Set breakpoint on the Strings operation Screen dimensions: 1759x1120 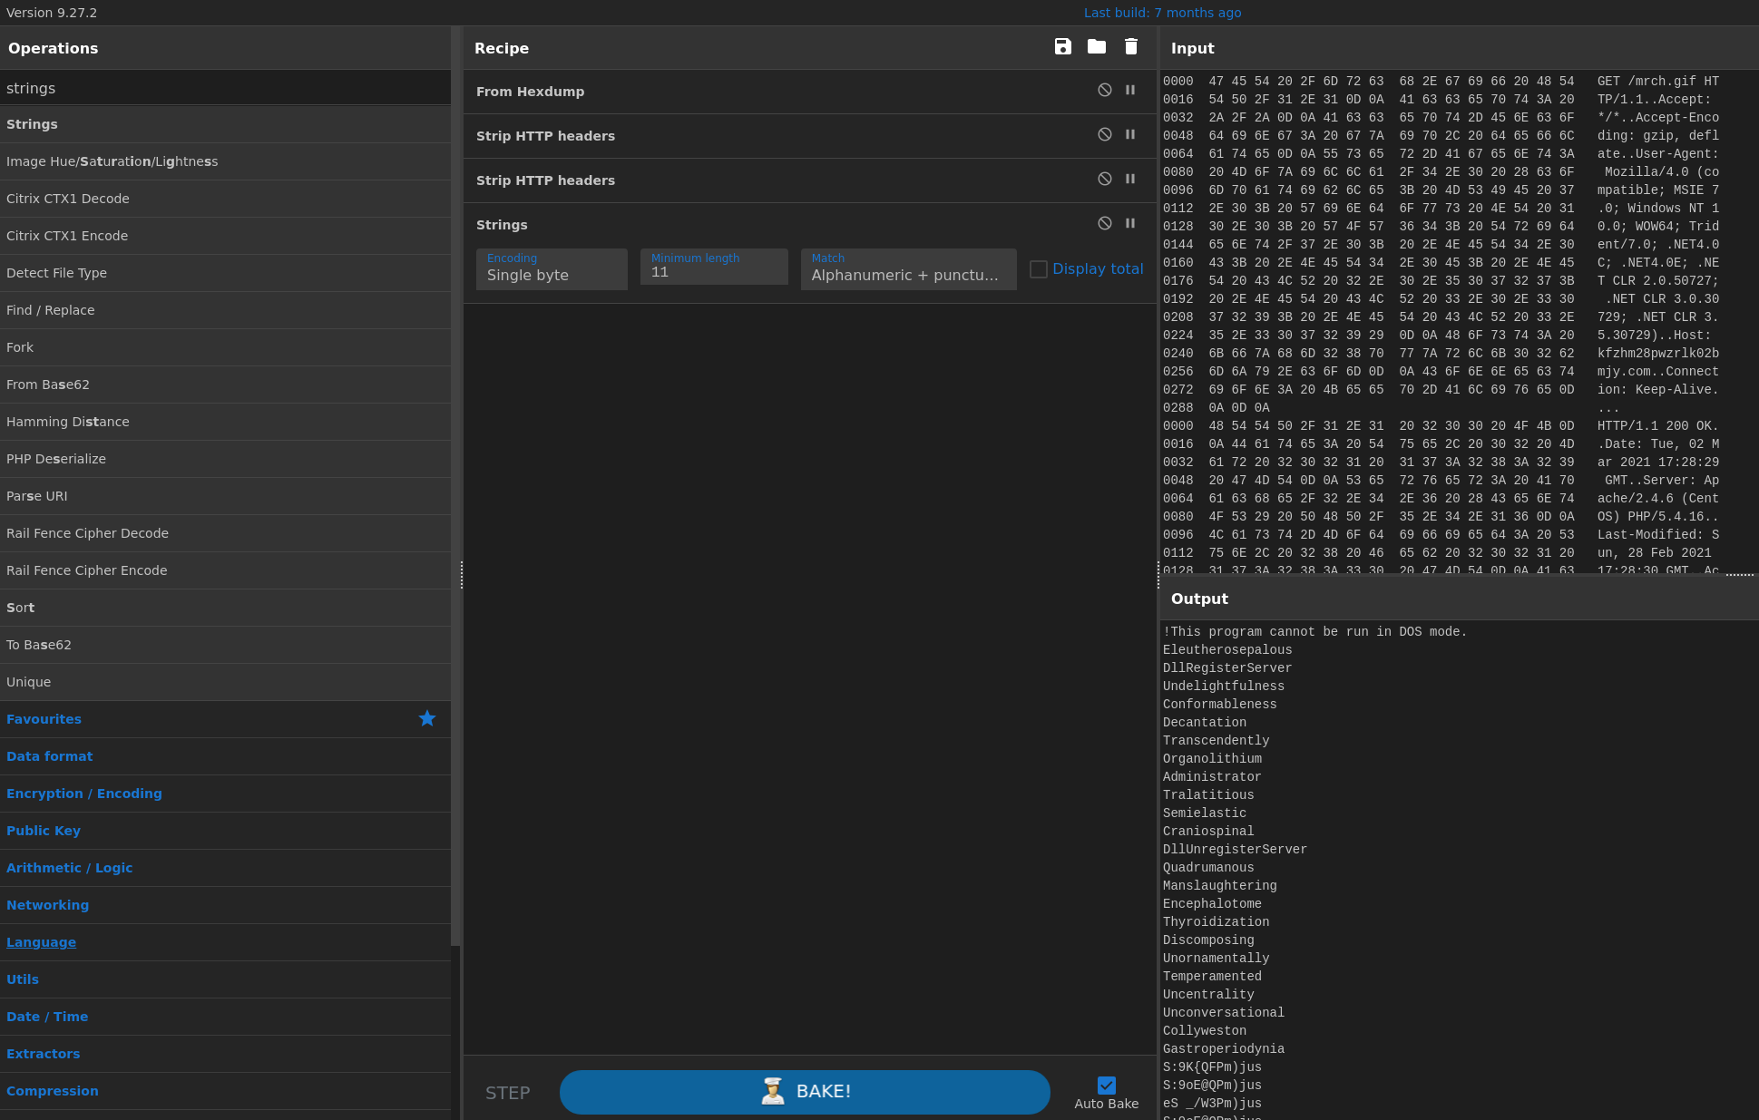click(x=1130, y=223)
